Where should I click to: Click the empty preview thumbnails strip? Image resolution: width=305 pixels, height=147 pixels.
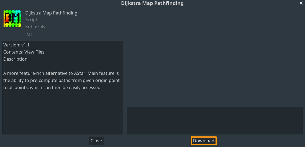215,120
